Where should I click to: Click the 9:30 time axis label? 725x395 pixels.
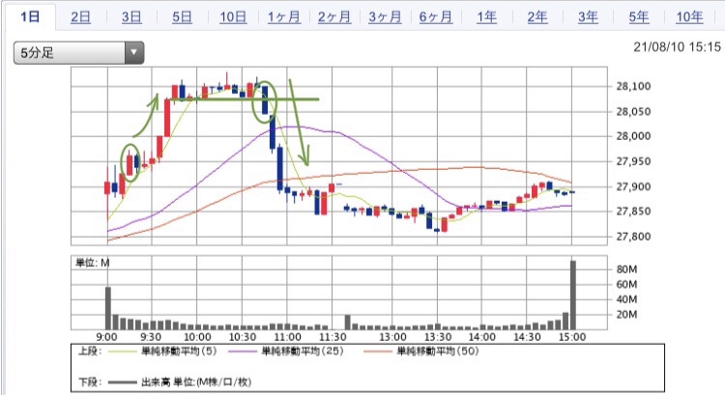(x=151, y=337)
